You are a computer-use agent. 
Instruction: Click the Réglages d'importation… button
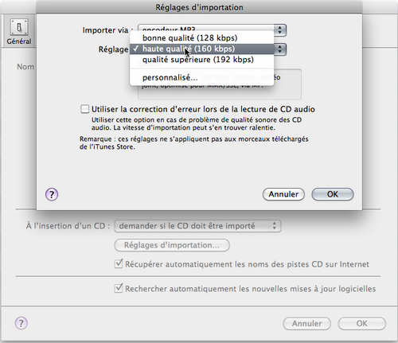(172, 245)
